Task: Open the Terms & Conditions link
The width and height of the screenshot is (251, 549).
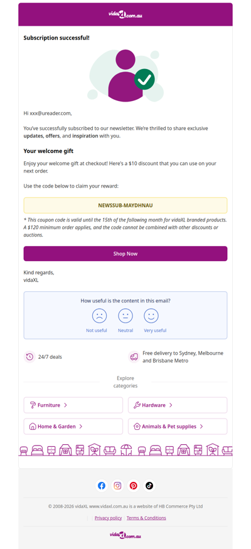Action: [x=146, y=518]
